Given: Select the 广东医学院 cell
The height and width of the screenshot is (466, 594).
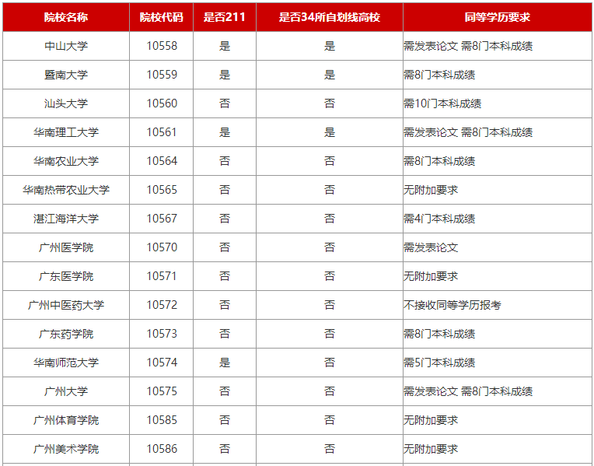Looking at the screenshot, I should tap(66, 276).
